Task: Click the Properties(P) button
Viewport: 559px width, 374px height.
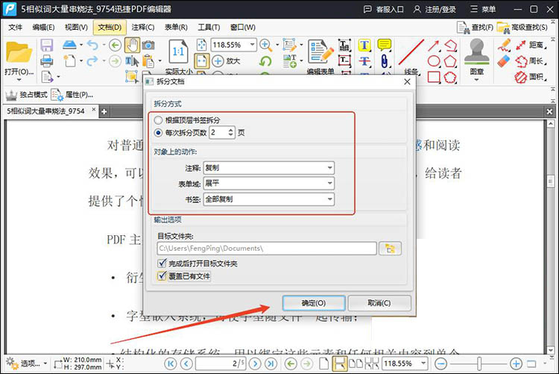Action: click(72, 95)
